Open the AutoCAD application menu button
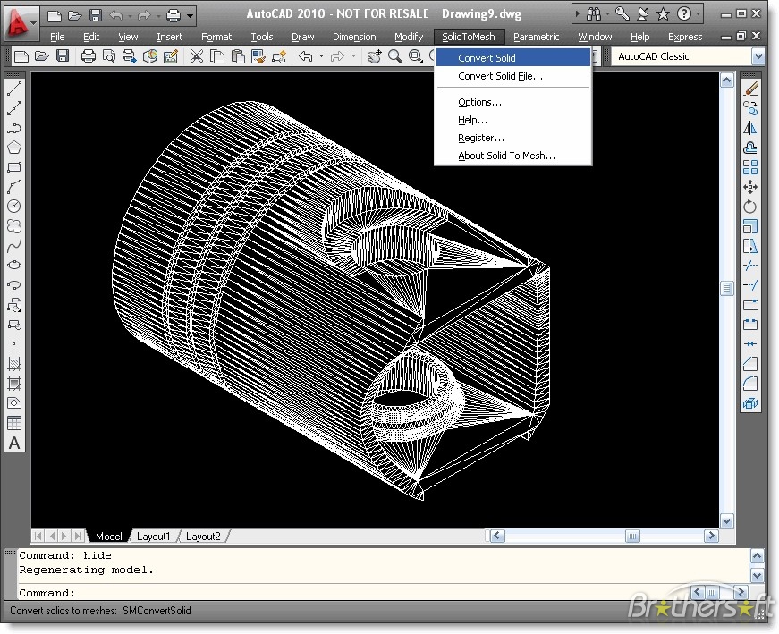The image size is (779, 634). point(21,23)
